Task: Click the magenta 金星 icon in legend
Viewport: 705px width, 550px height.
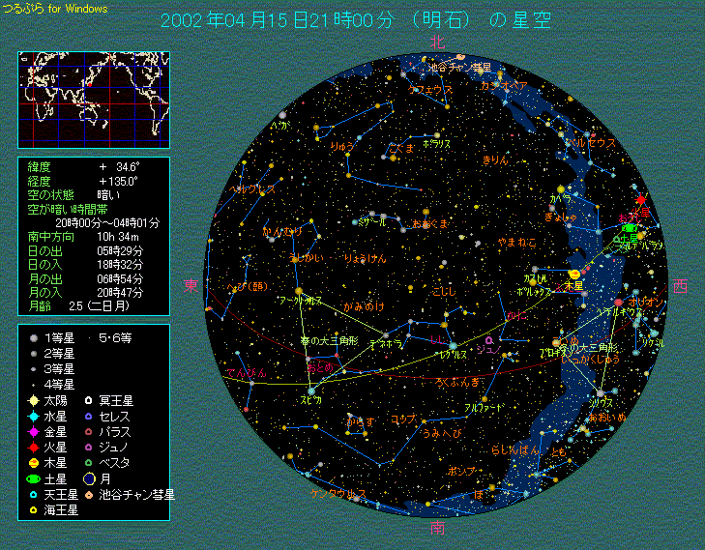Action: tap(34, 432)
